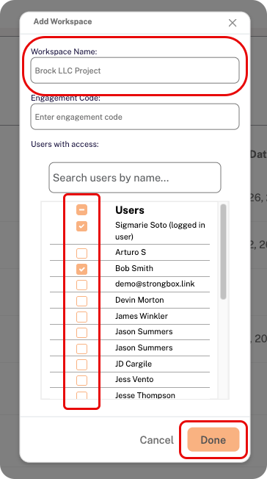
Task: Click the users list scrollbar
Action: (x=224, y=252)
